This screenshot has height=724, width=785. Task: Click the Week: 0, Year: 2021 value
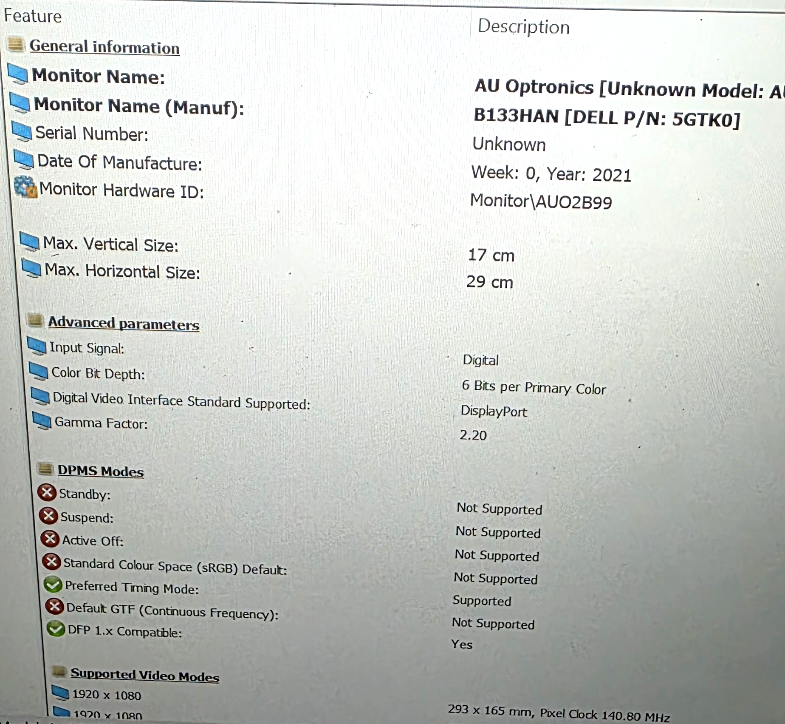tap(551, 174)
